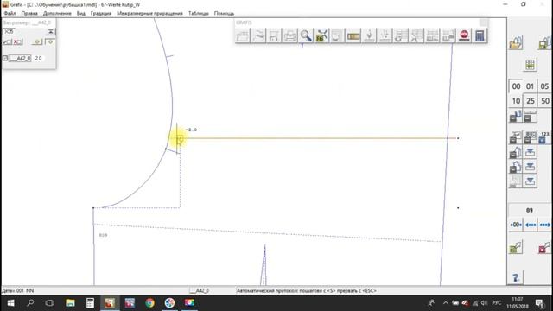553x311 pixels.
Task: Click the highlighted point marker on the curve
Action: click(180, 139)
